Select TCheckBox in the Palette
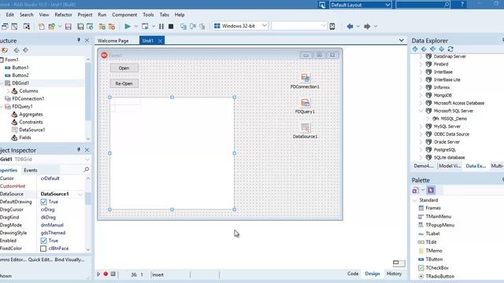Image resolution: width=504 pixels, height=283 pixels. coord(437,268)
